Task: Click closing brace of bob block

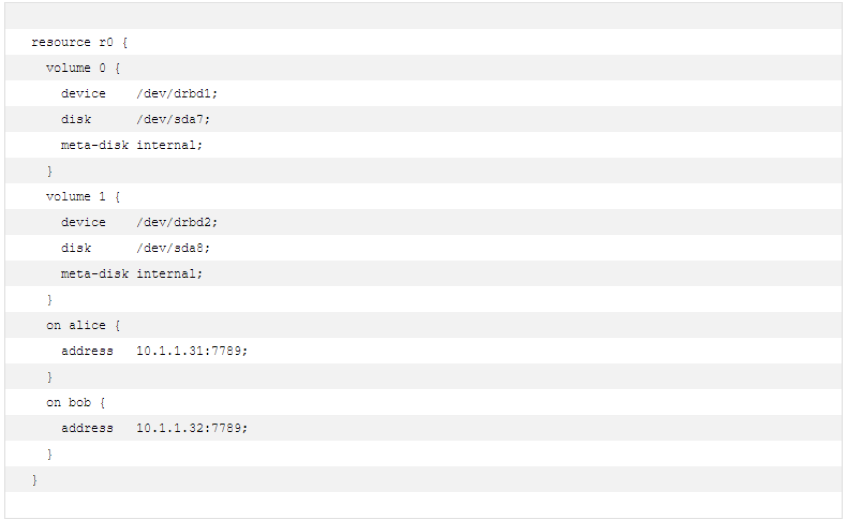Action: (49, 454)
